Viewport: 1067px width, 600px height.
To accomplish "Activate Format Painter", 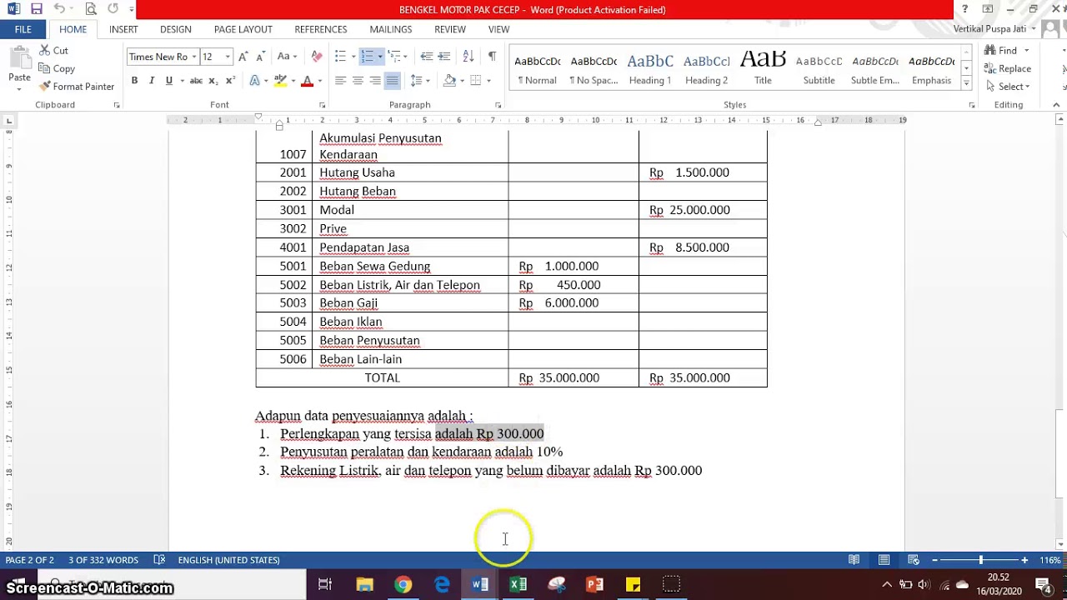I will coord(77,87).
